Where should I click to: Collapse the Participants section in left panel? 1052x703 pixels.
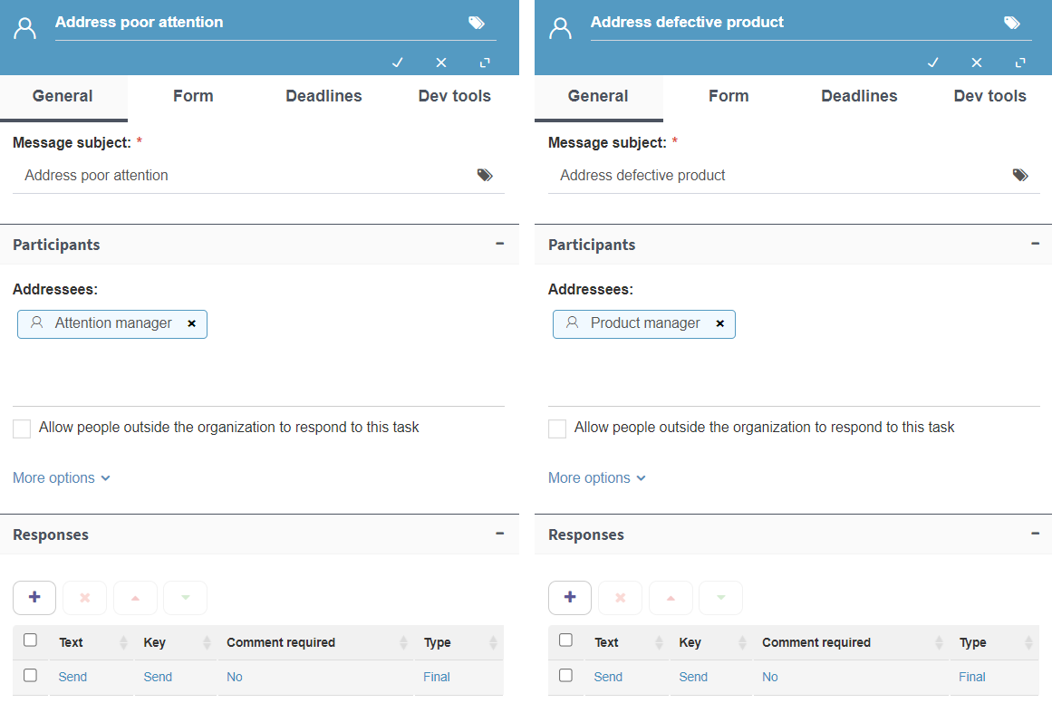500,244
